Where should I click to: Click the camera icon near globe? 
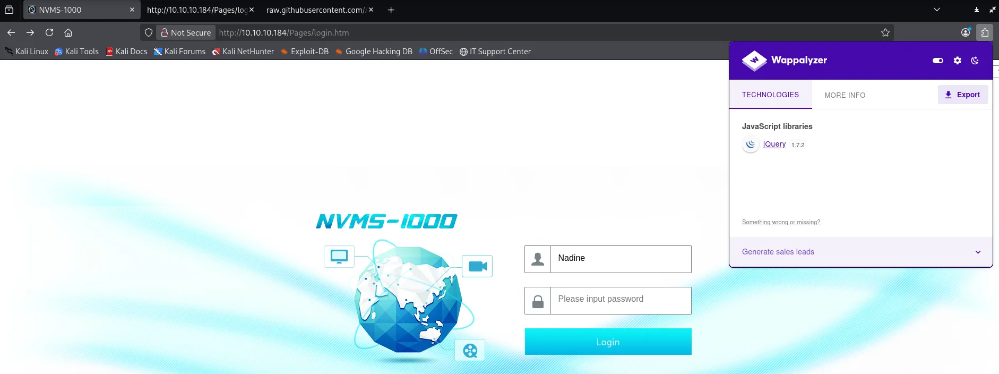pyautogui.click(x=477, y=266)
